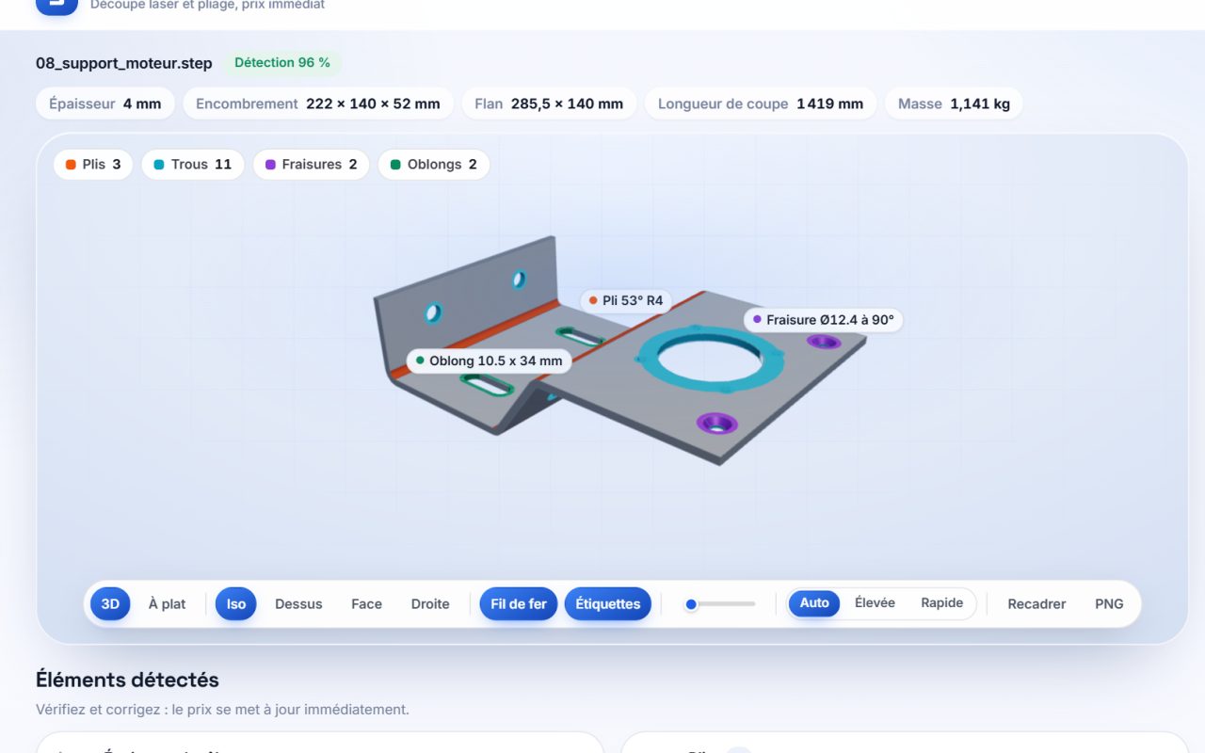
Task: Click the Longueur de coupe 1 419 mm chip
Action: click(x=761, y=104)
